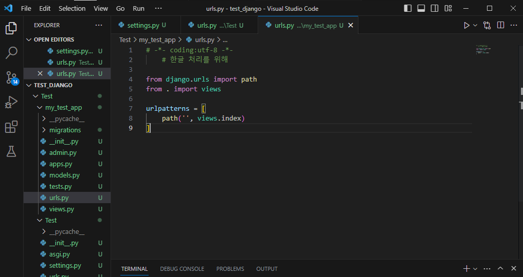Click the VS Code logo icon

8,8
